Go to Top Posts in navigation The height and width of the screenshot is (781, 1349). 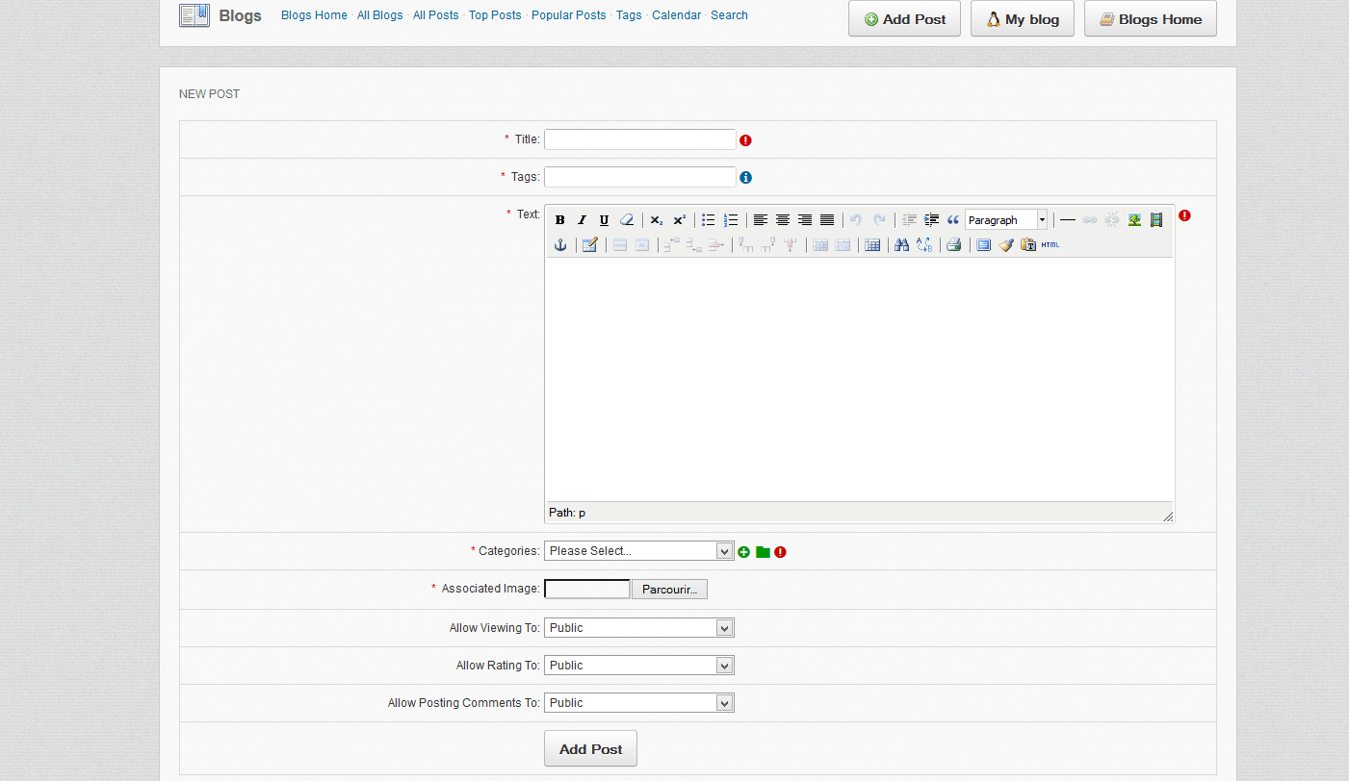495,15
